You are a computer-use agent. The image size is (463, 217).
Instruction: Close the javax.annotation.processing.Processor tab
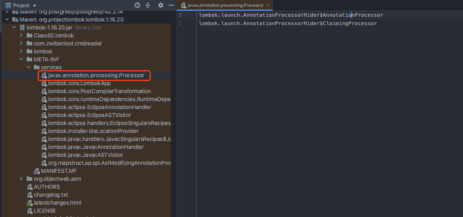coord(268,5)
